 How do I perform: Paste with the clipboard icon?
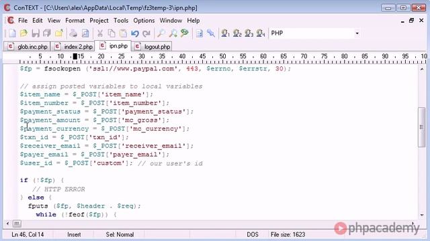coord(123,33)
